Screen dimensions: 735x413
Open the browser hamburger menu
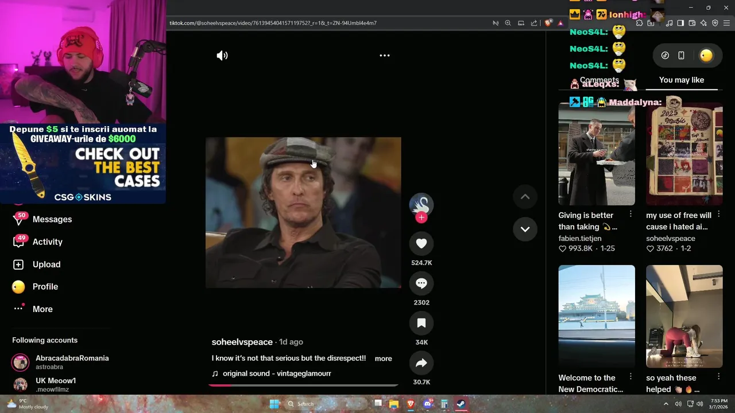click(x=727, y=23)
